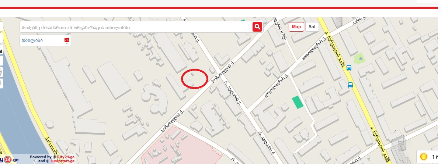
Task: Open the City24.ge attribution link
Action: 66,157
